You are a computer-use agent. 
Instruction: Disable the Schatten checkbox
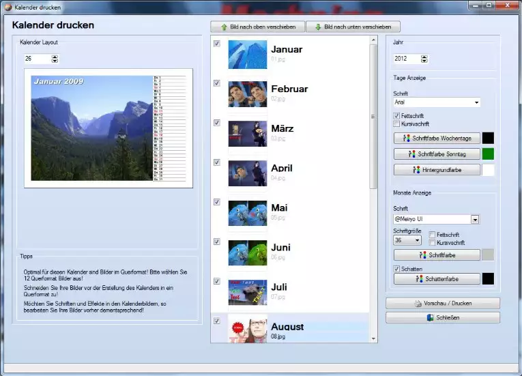(396, 269)
